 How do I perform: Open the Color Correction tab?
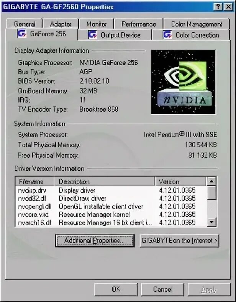(x=191, y=35)
